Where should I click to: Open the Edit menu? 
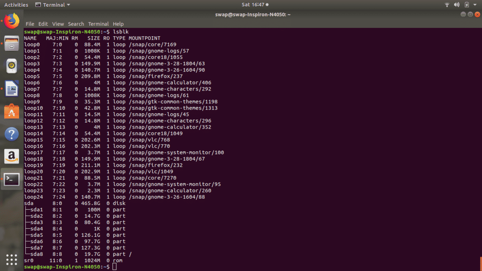coord(43,24)
